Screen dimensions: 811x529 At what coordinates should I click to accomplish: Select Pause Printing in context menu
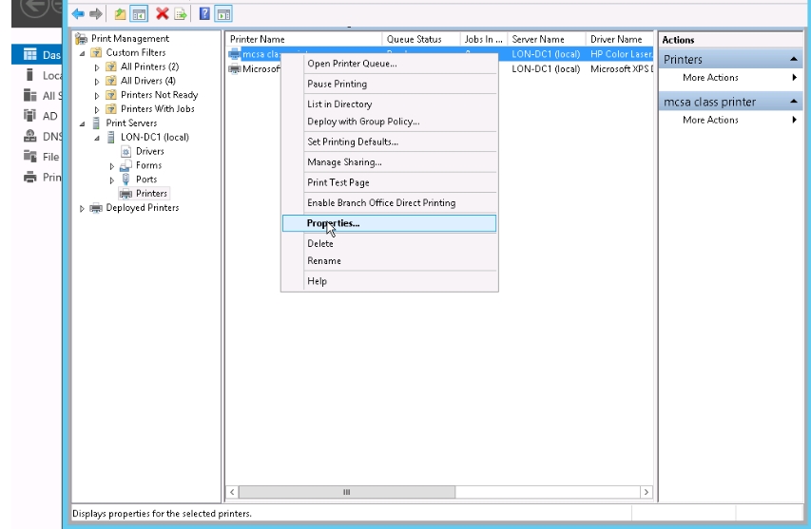click(389, 84)
